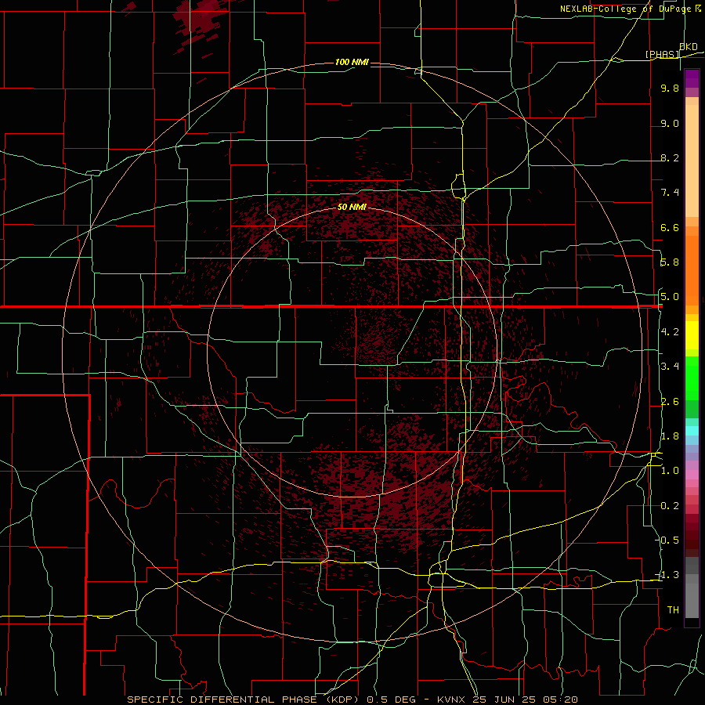Click the 1.0 scale value
This screenshot has height=705, width=705.
670,471
